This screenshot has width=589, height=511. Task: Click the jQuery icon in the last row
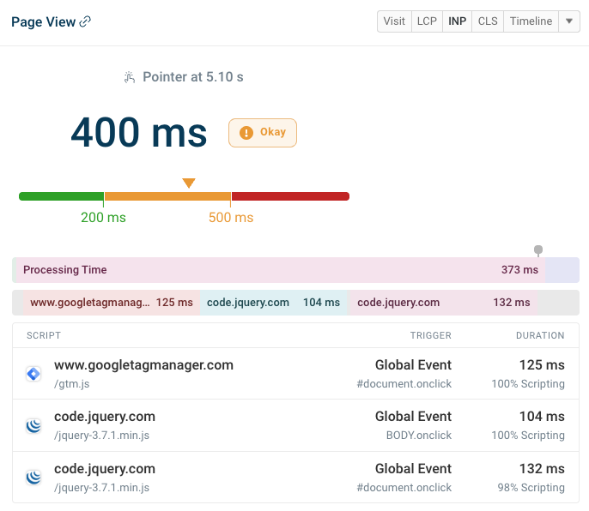click(33, 477)
